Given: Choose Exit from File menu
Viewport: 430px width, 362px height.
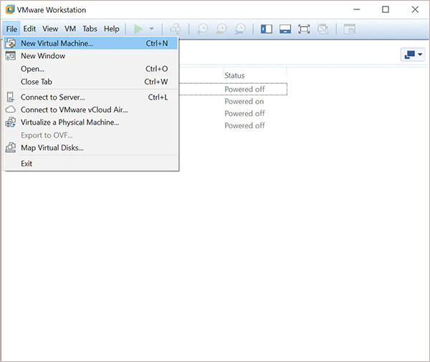Looking at the screenshot, I should coord(91,163).
